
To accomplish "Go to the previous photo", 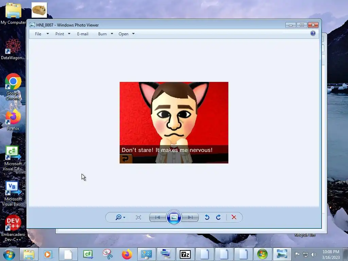I will (x=158, y=217).
